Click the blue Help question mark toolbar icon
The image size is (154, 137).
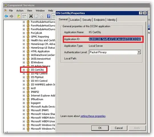coord(48,16)
